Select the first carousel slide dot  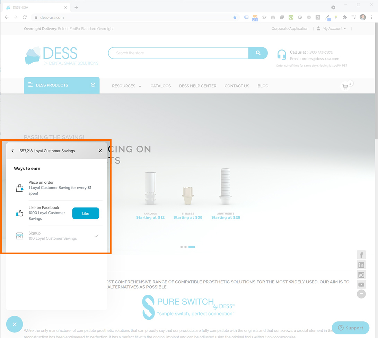(x=182, y=247)
